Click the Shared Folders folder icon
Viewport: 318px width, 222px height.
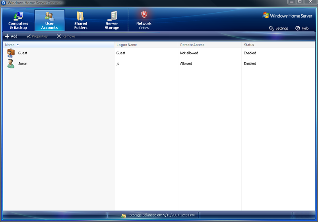(x=80, y=16)
